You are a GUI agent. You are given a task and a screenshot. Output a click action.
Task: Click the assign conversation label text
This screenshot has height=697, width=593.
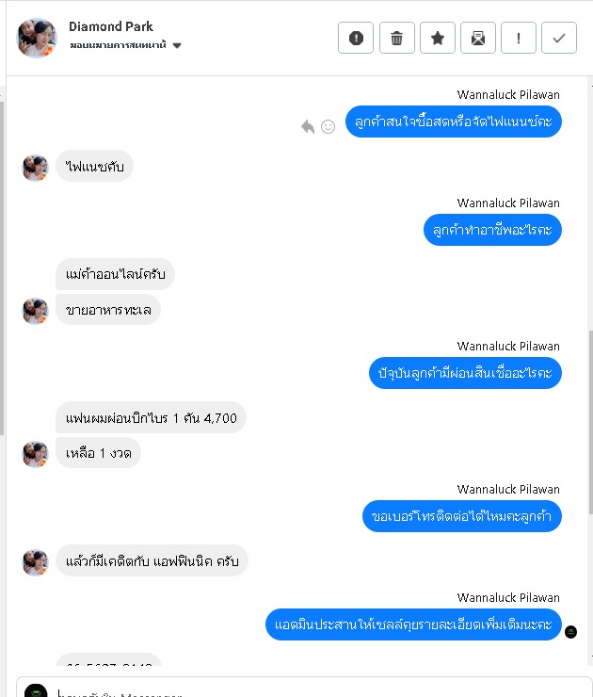[119, 45]
